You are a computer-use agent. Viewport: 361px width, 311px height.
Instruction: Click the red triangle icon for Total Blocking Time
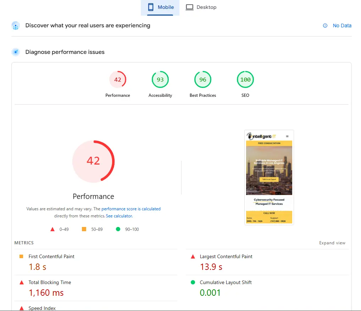22,283
